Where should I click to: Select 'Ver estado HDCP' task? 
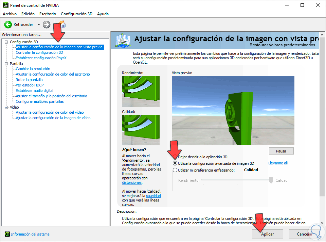coord(30,85)
